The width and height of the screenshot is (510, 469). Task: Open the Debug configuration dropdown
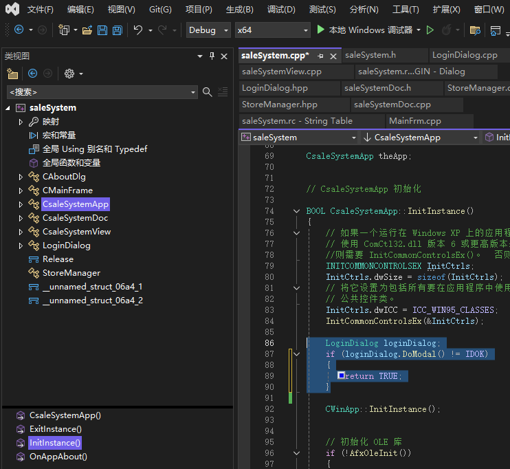point(209,30)
